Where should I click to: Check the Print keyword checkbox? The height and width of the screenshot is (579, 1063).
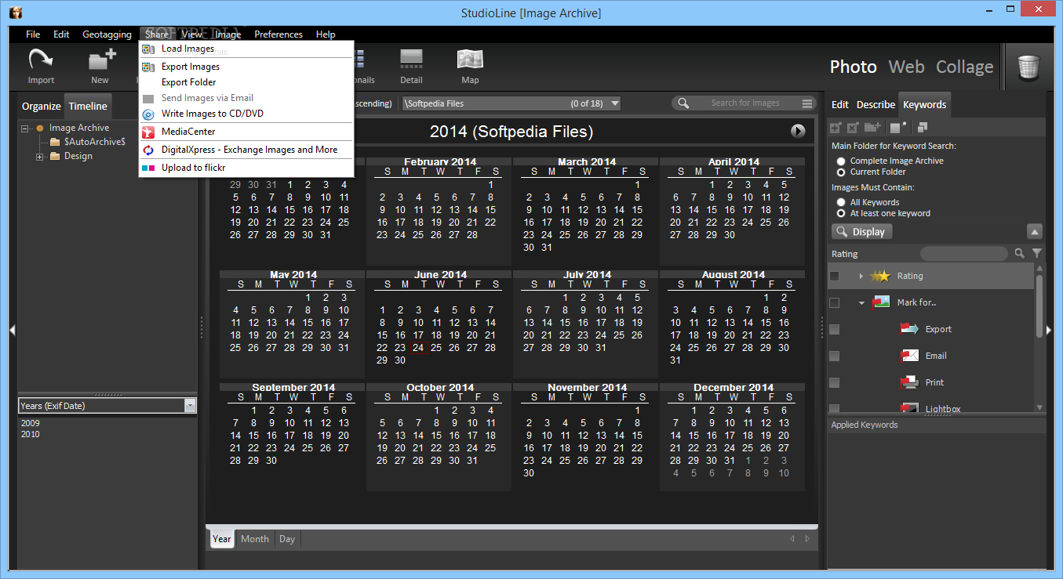834,382
